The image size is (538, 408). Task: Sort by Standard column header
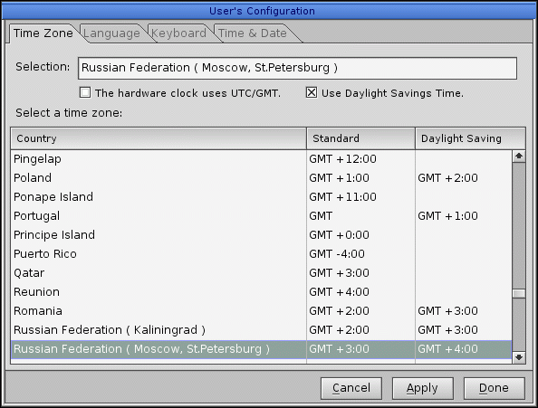click(360, 138)
